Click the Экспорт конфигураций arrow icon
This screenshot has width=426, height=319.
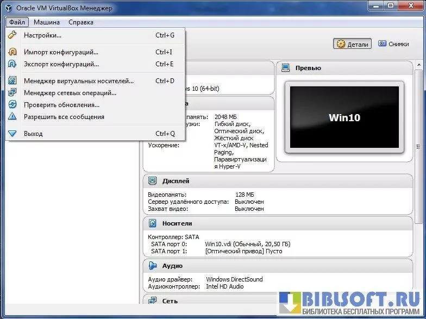[x=12, y=64]
